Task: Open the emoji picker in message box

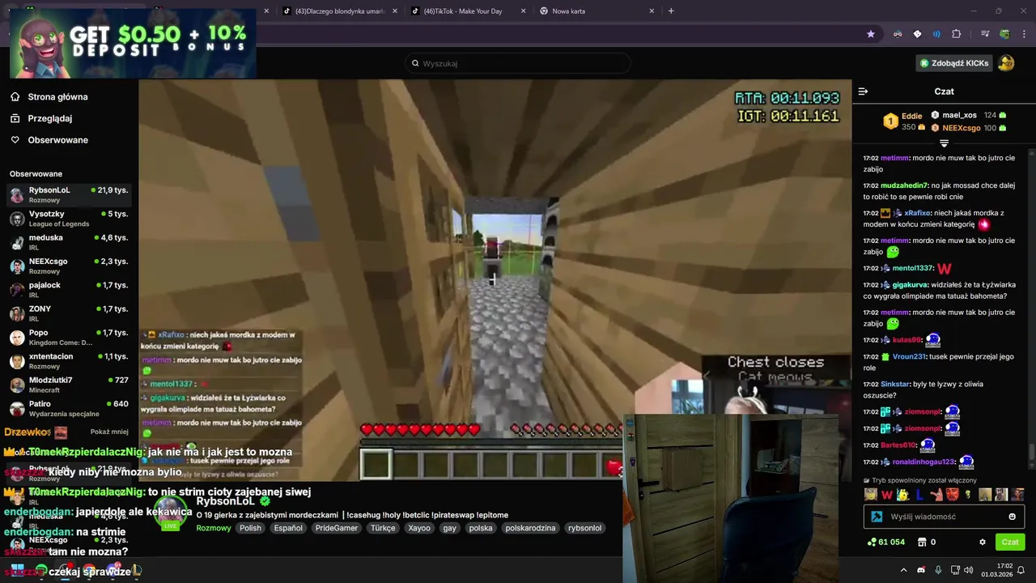Action: (x=1012, y=517)
